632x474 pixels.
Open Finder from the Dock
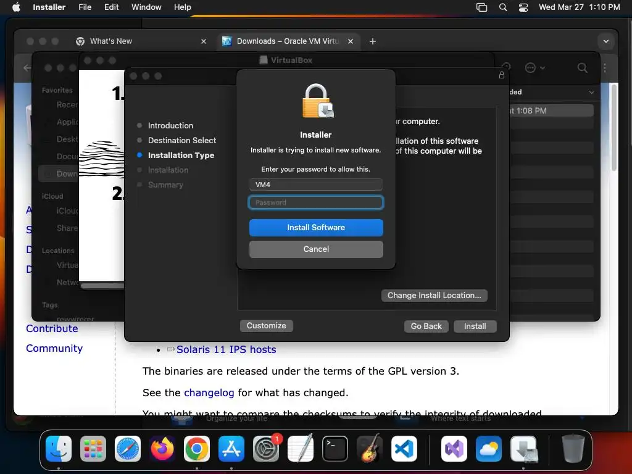[59, 449]
